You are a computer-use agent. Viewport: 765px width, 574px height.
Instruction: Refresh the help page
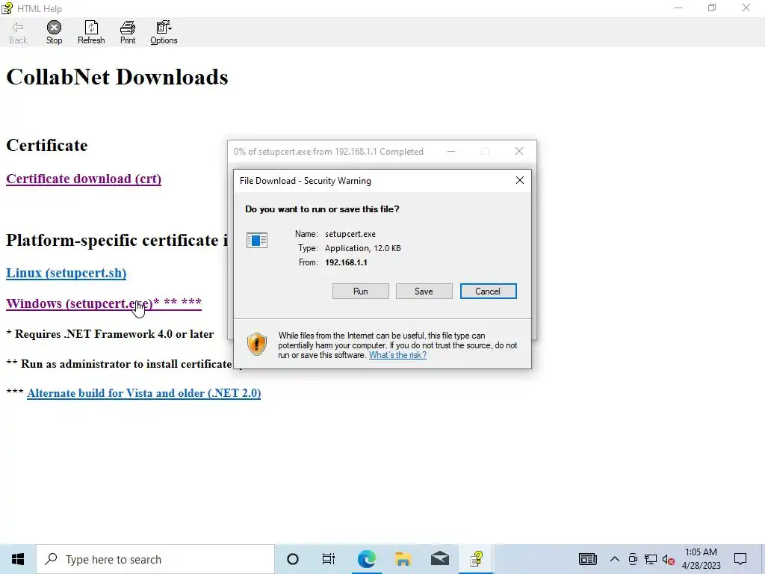(91, 33)
